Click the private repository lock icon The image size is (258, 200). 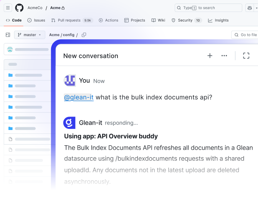(63, 8)
